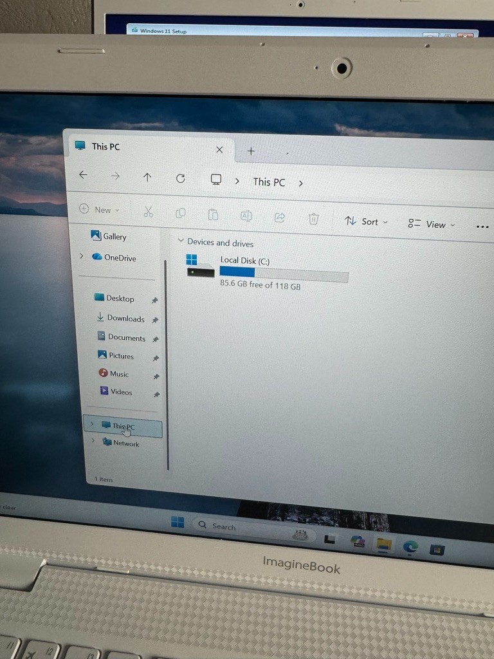Open the Pictures folder in sidebar
The image size is (494, 659).
(116, 355)
